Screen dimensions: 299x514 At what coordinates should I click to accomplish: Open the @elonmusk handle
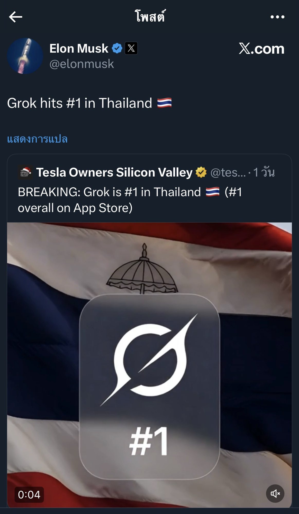(81, 64)
